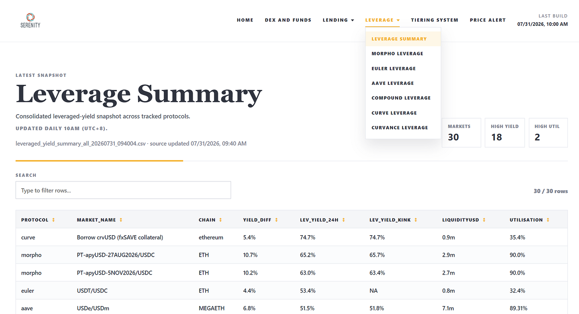Image resolution: width=579 pixels, height=314 pixels.
Task: Expand the Lending dropdown menu
Action: (338, 20)
